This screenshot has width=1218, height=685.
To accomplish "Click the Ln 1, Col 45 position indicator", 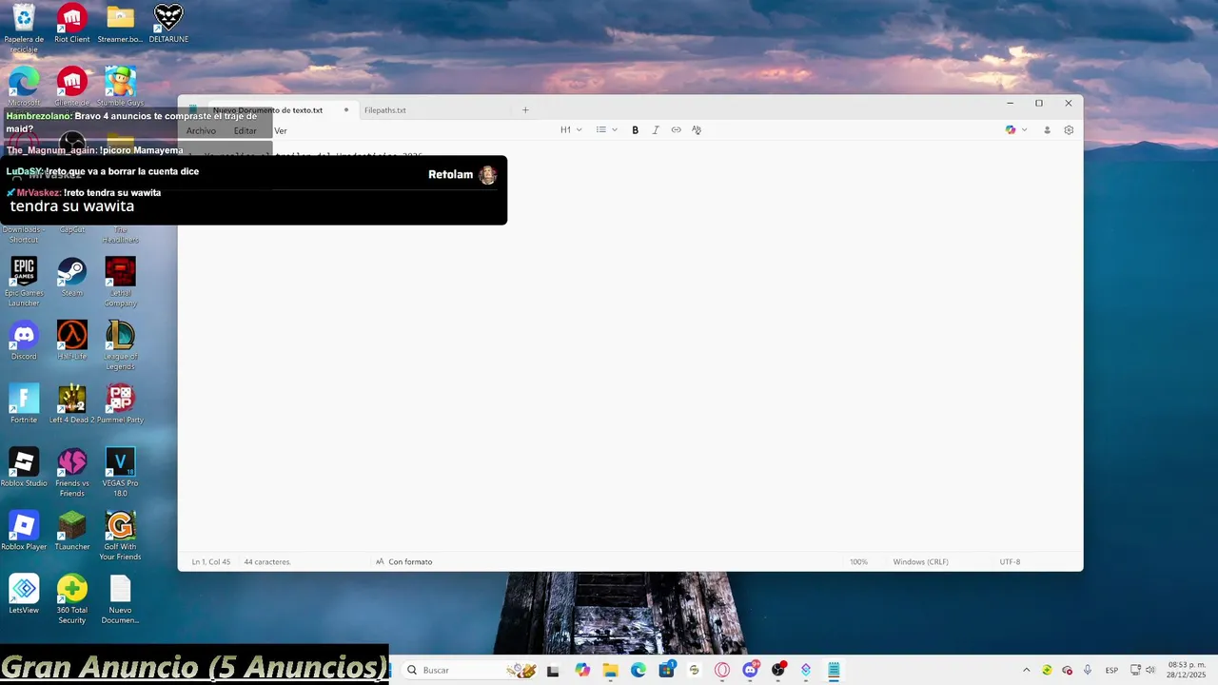I will click(211, 562).
